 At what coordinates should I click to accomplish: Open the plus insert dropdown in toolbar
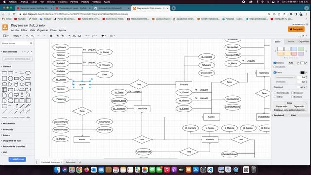pos(104,36)
